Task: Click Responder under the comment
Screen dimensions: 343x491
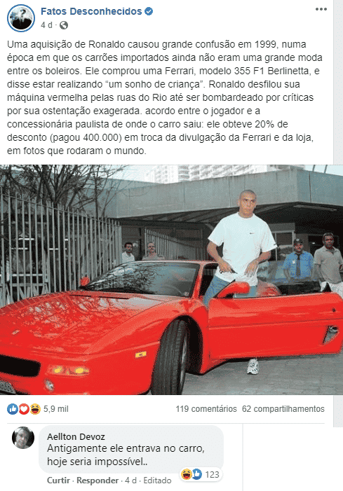Action: click(x=97, y=480)
